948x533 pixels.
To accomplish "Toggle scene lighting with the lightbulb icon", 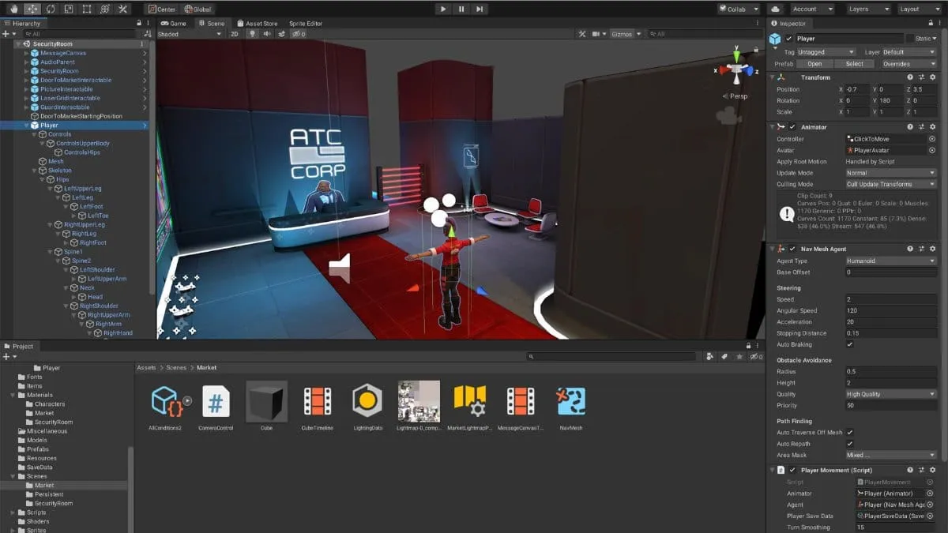I will pos(253,33).
